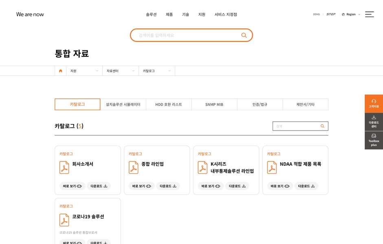Image resolution: width=383 pixels, height=244 pixels.
Task: Expand the Region selector dropdown
Action: point(351,14)
